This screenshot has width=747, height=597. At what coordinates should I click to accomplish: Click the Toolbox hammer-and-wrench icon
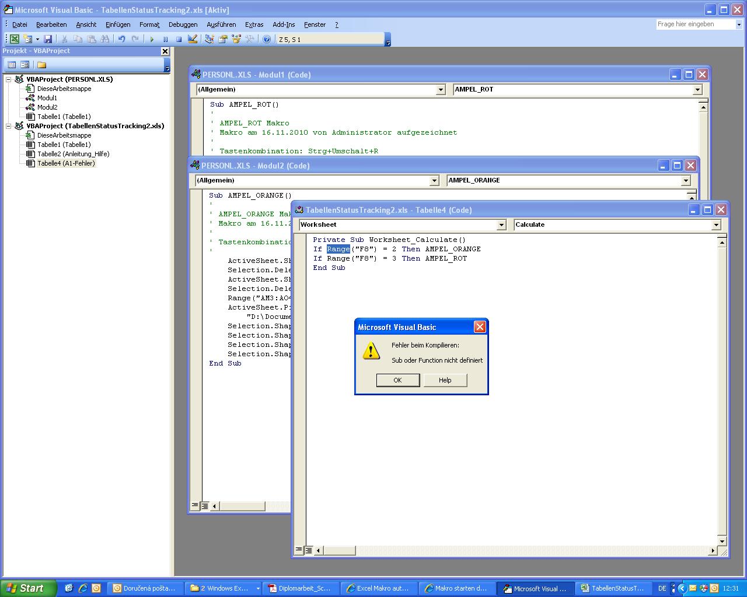(x=250, y=39)
